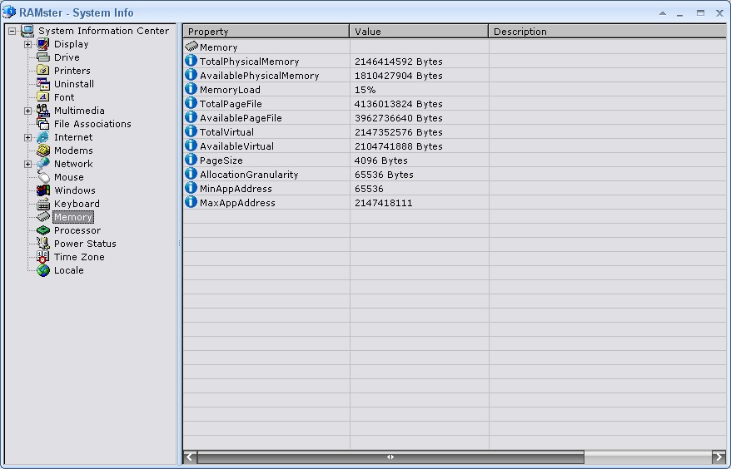Expand the Multimedia tree node

(28, 111)
